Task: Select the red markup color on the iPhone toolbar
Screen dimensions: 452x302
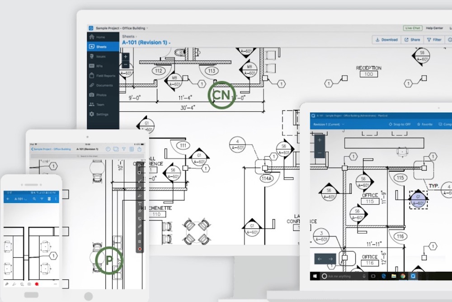Action: tap(37, 284)
